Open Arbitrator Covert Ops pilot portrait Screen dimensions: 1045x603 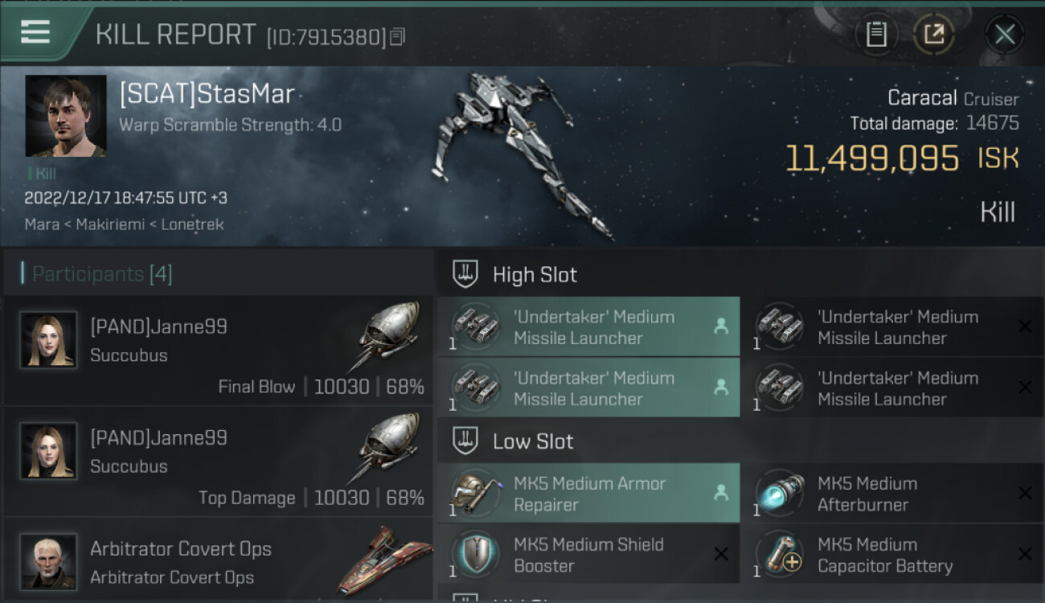click(x=48, y=560)
